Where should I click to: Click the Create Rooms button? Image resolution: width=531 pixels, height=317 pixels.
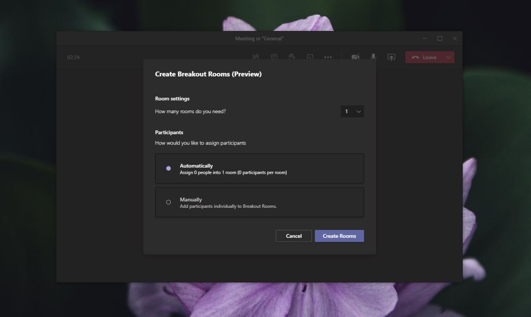[x=339, y=236]
